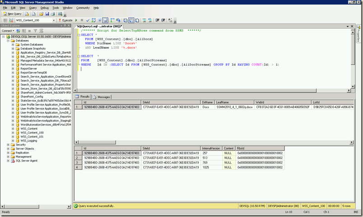363x217 pixels.
Task: Select row 3 header in second grid
Action: click(78, 162)
